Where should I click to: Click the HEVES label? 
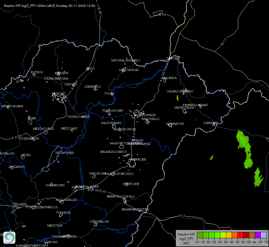(x=26, y=155)
